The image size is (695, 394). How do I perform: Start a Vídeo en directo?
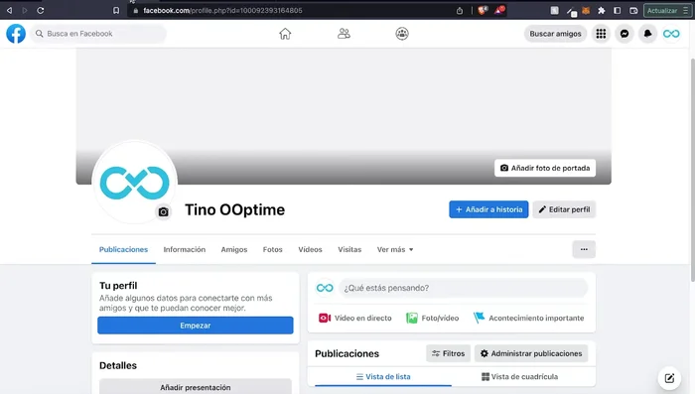[x=355, y=319]
